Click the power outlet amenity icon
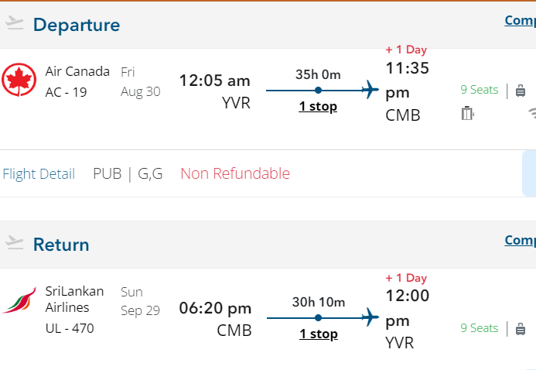The height and width of the screenshot is (370, 536). (x=466, y=114)
